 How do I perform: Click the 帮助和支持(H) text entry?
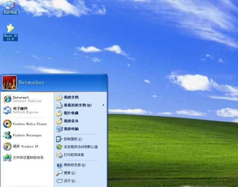tap(75, 165)
